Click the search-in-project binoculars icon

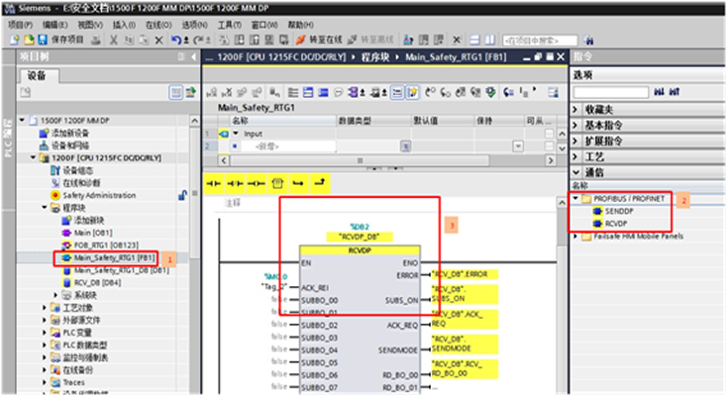coord(589,41)
